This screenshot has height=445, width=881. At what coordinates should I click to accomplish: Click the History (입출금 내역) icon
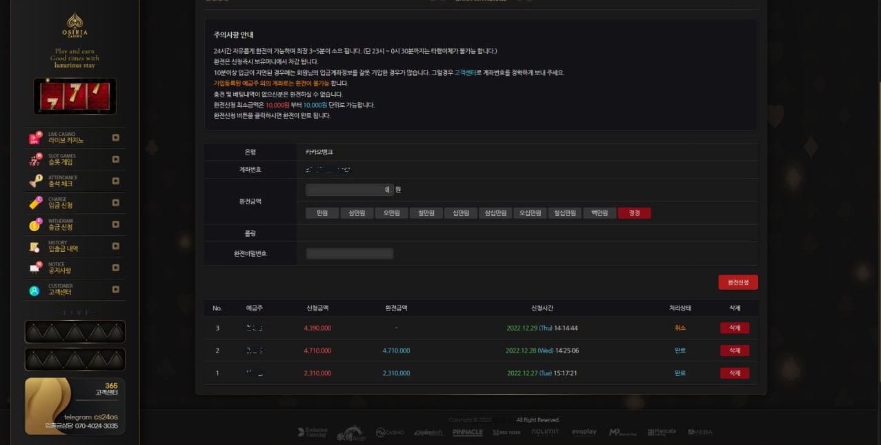[35, 246]
